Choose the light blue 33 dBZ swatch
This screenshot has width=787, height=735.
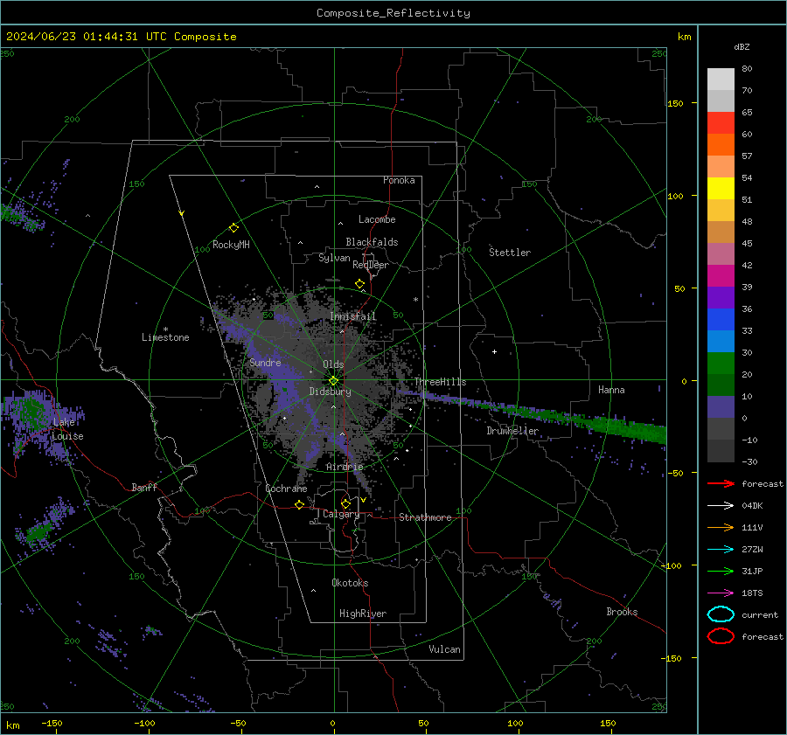pyautogui.click(x=721, y=341)
